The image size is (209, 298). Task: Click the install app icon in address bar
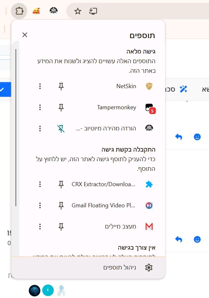click(93, 11)
